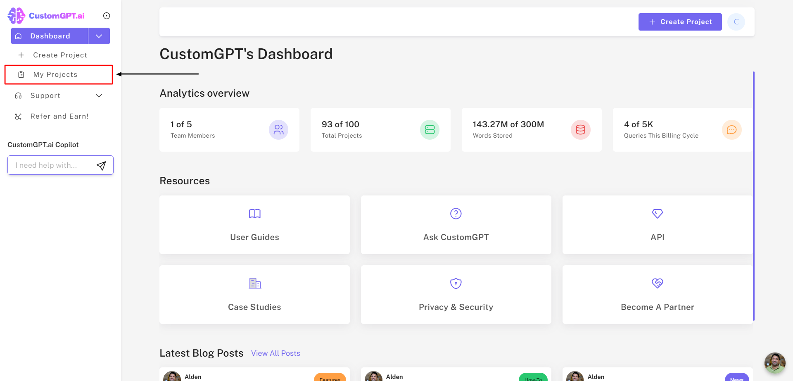793x381 pixels.
Task: Open the chat widget avatar bubble
Action: coord(775,363)
